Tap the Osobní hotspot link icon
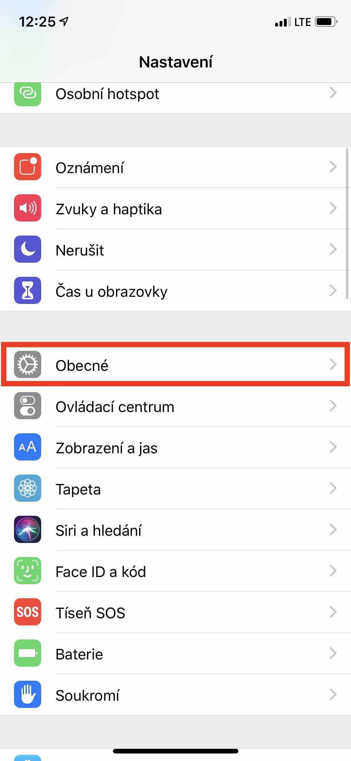Screen dimensions: 351x761 27,94
